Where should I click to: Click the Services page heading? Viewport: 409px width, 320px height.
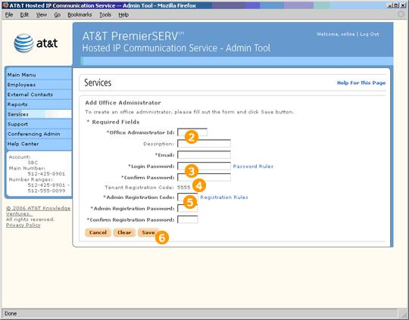[98, 82]
